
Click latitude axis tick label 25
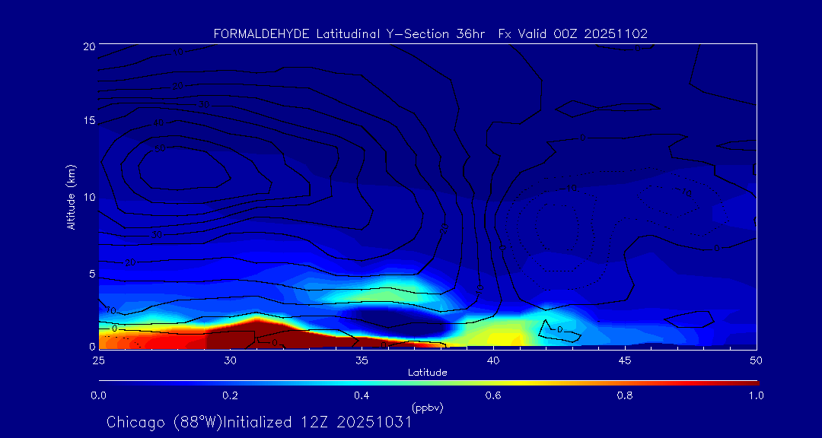[x=98, y=360]
